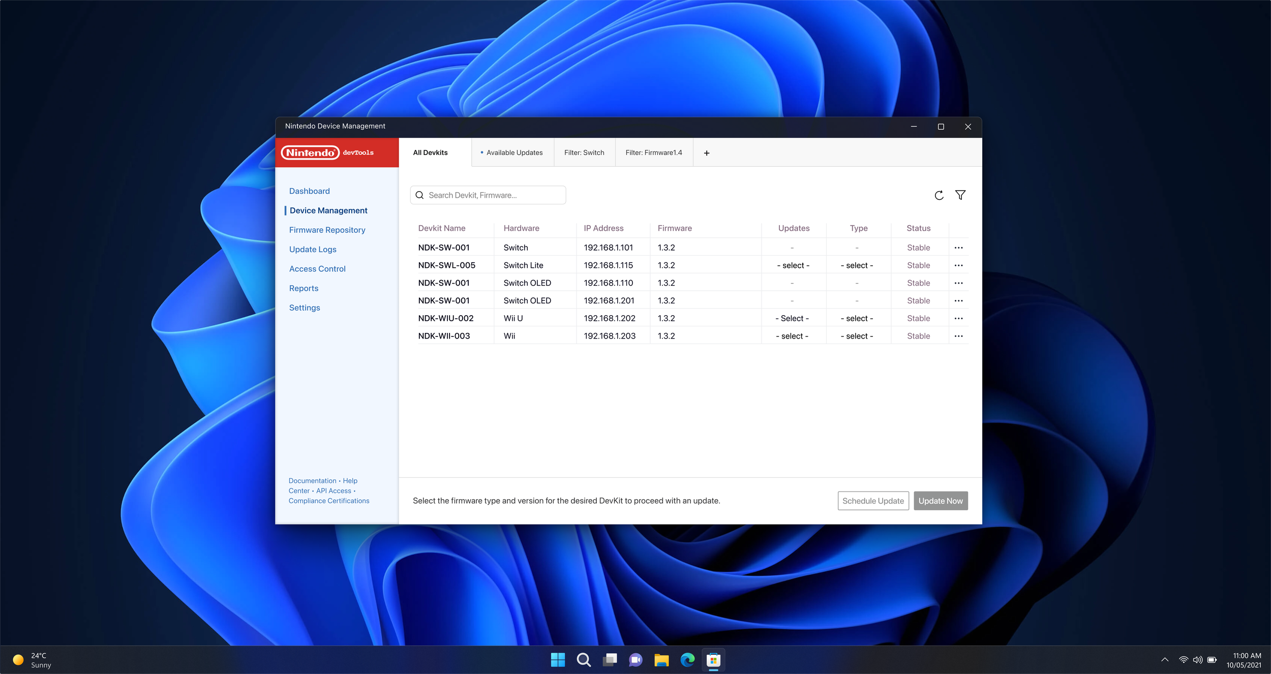Add a new tab with plus icon
This screenshot has width=1271, height=674.
pyautogui.click(x=706, y=153)
